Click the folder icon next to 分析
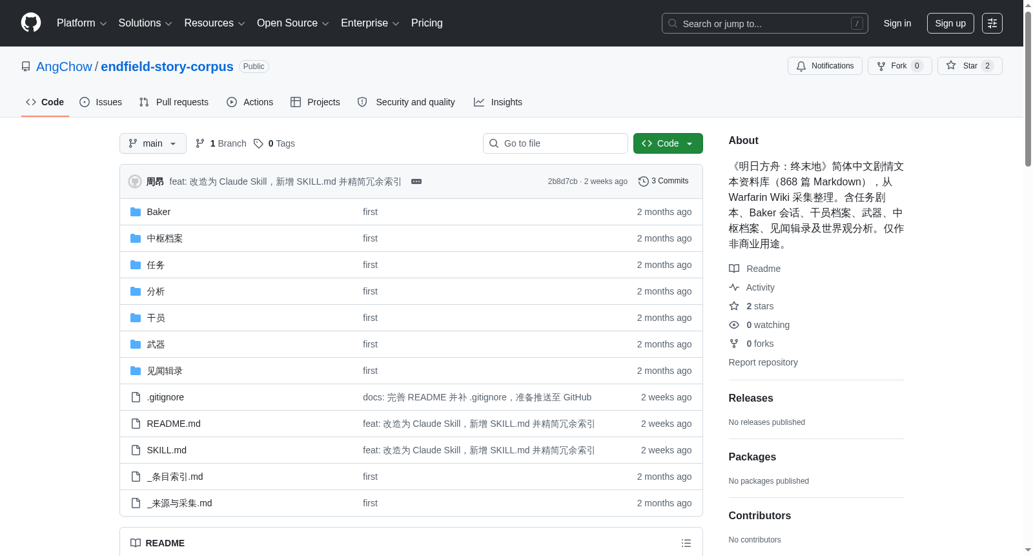Screen dimensions: 1033x556 [x=136, y=291]
